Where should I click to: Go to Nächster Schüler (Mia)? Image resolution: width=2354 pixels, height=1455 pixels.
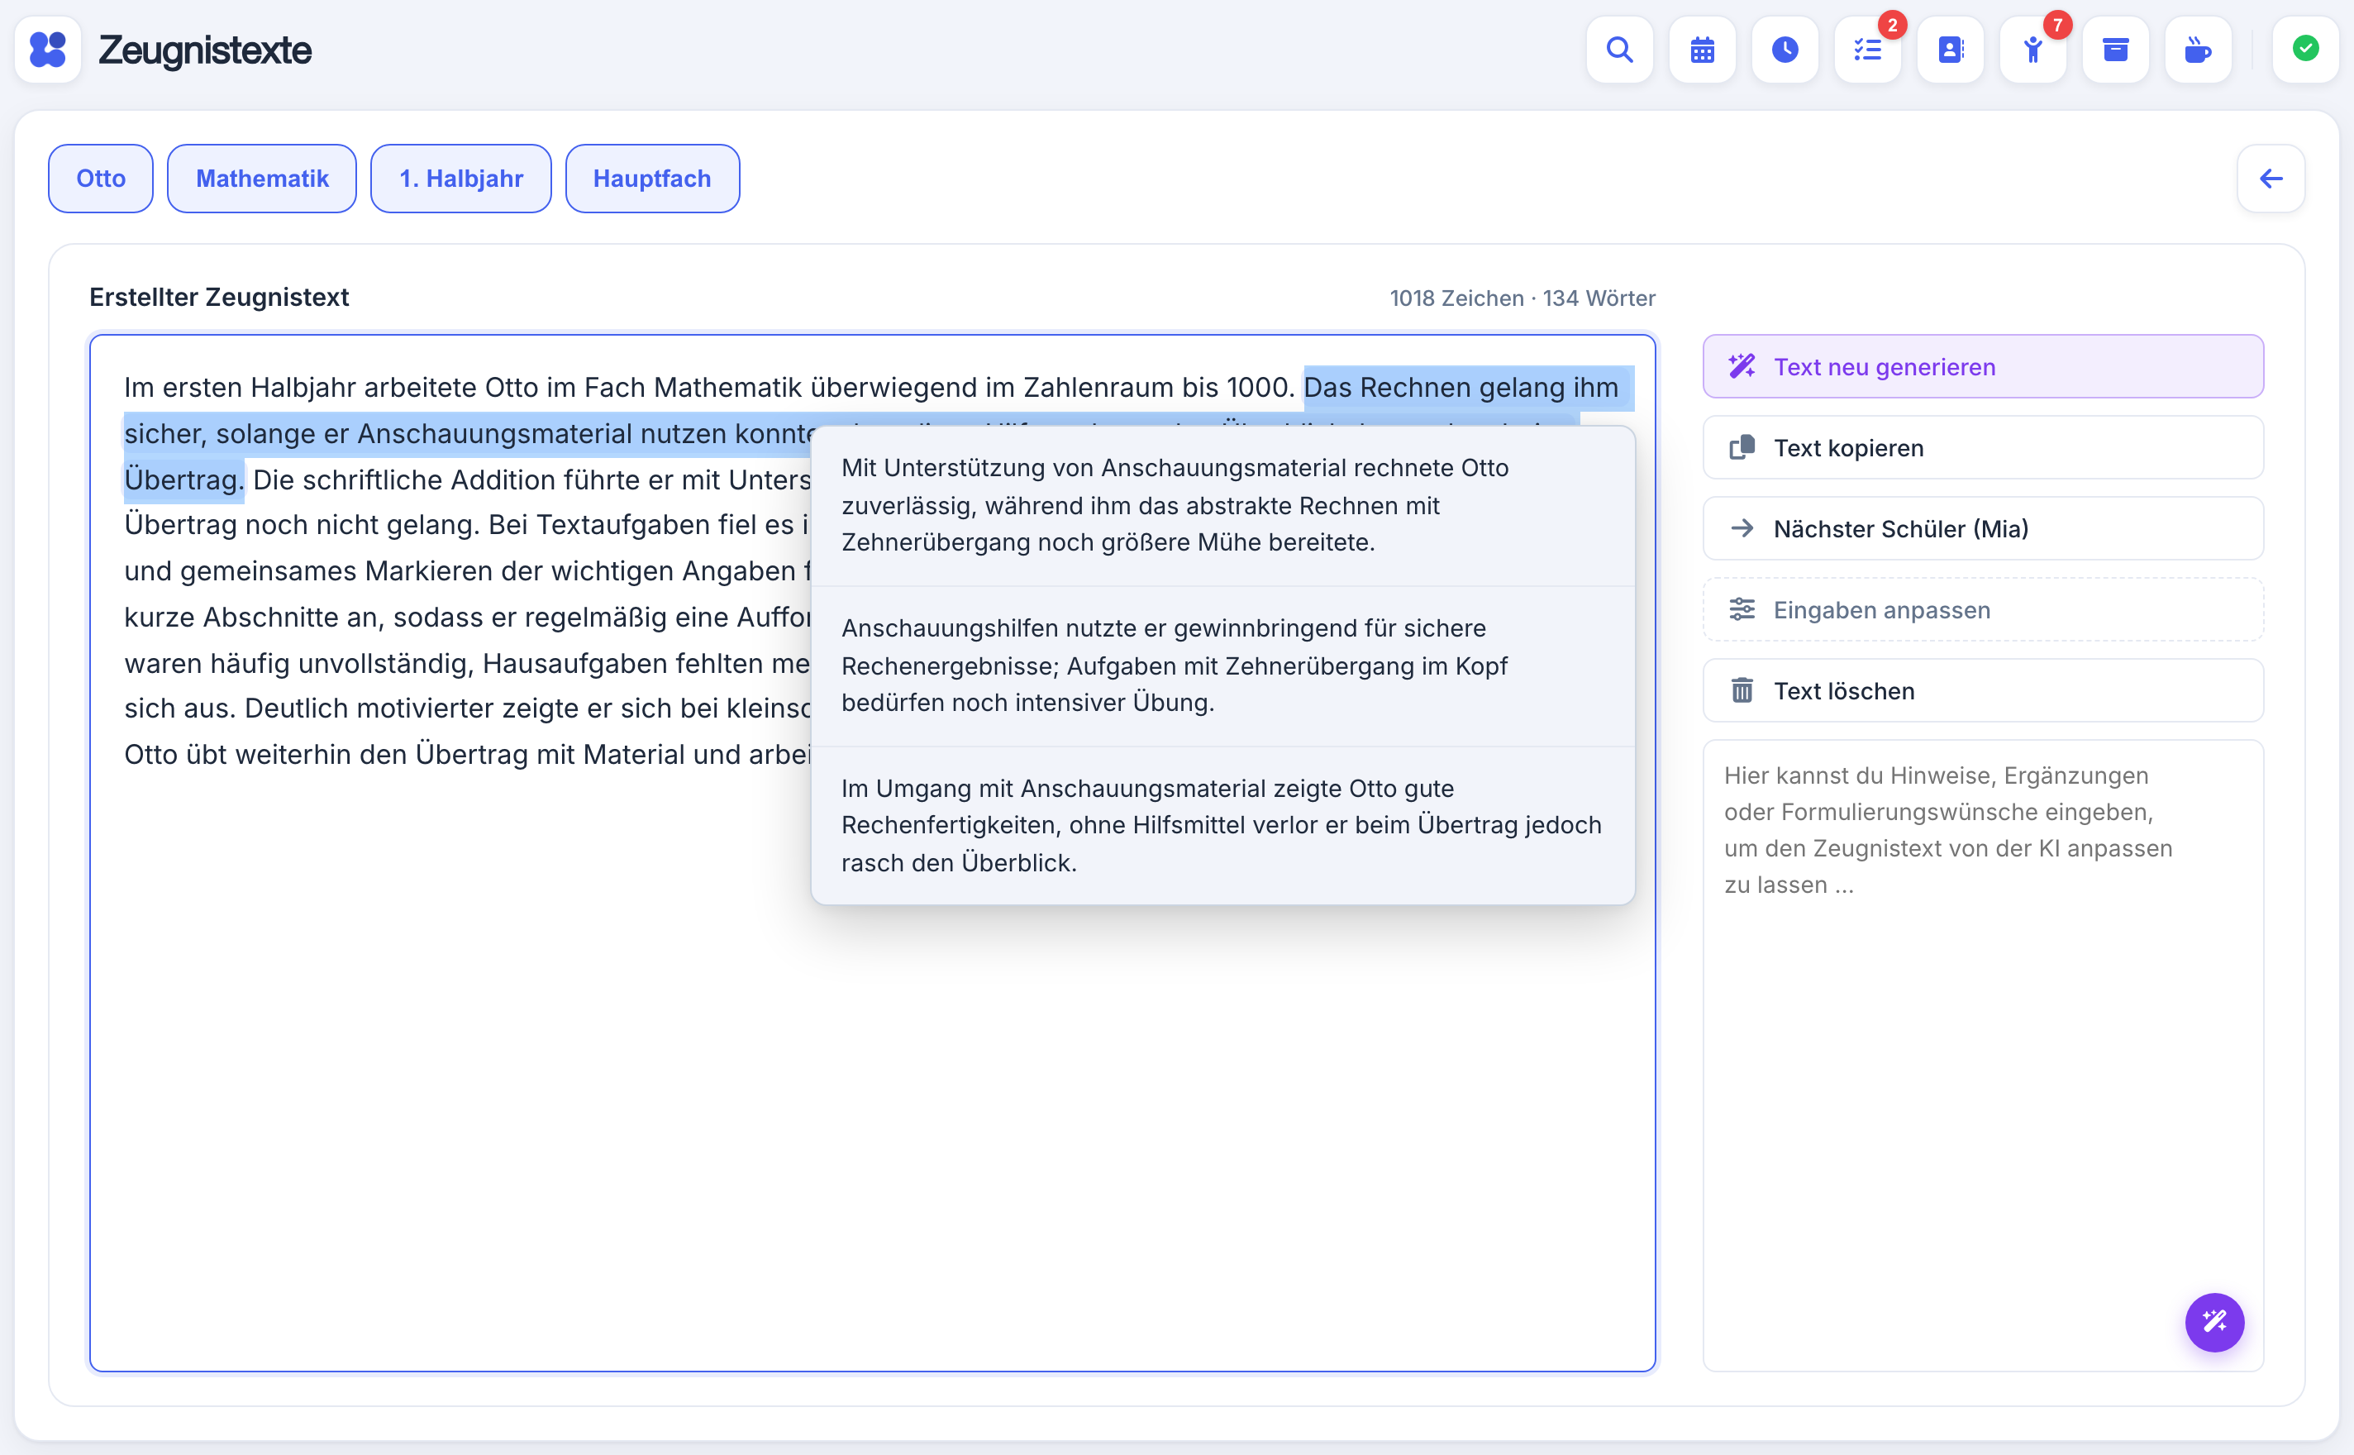1983,528
